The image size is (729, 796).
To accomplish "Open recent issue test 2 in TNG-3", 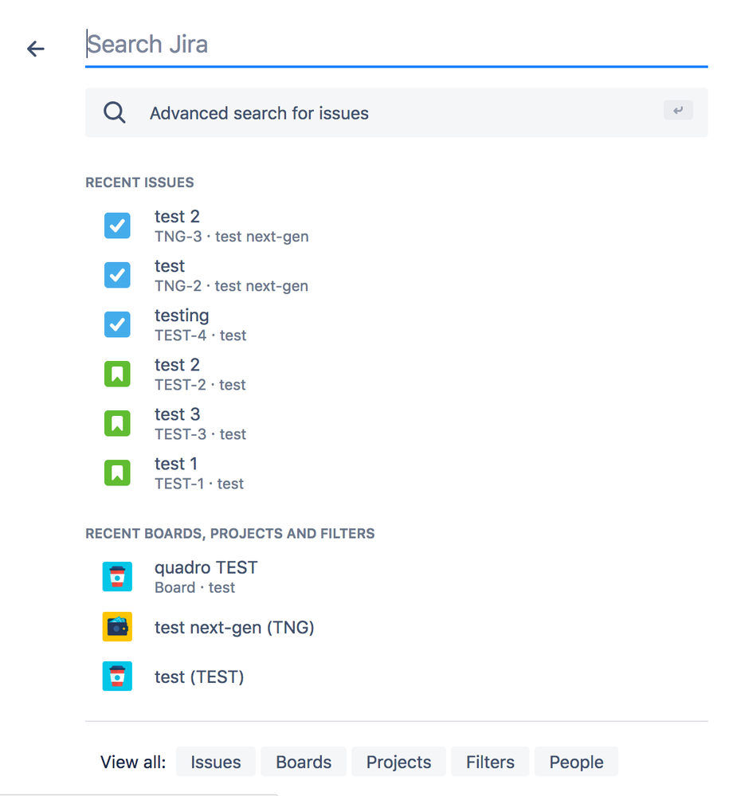I will 177,217.
